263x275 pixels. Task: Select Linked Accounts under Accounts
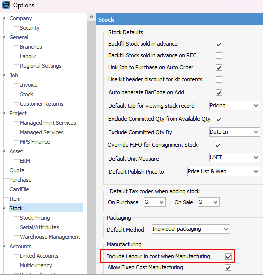click(x=39, y=256)
